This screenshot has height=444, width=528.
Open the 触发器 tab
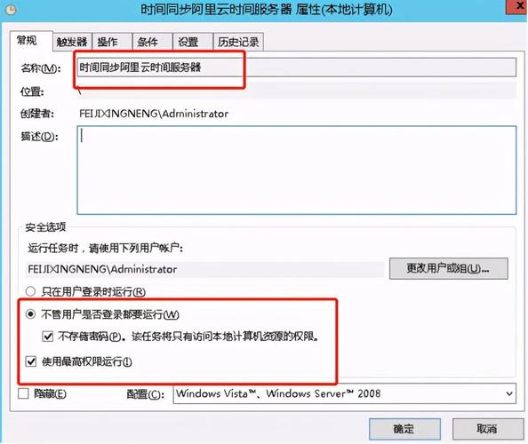coord(72,42)
